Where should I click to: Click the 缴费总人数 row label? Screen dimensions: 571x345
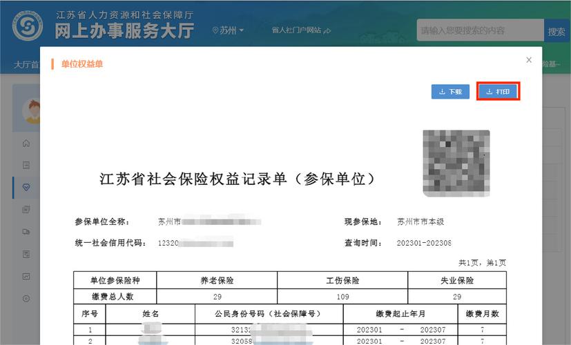coord(115,297)
